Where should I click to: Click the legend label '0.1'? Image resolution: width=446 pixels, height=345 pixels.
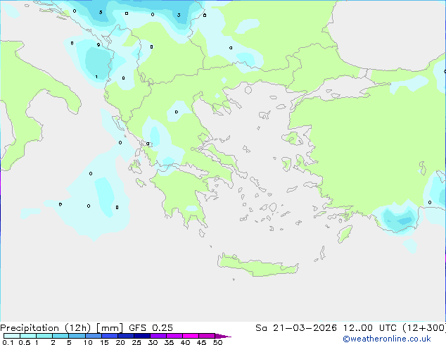8,342
